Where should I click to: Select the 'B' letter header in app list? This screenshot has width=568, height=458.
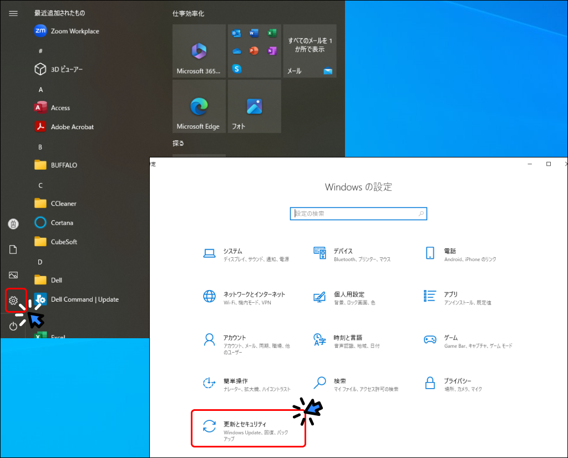tap(40, 147)
